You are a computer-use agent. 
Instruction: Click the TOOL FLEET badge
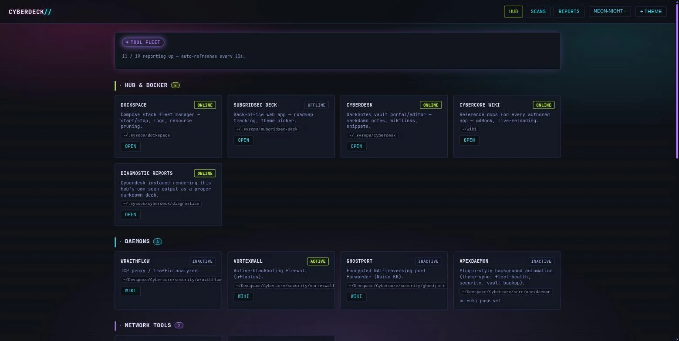pos(143,42)
